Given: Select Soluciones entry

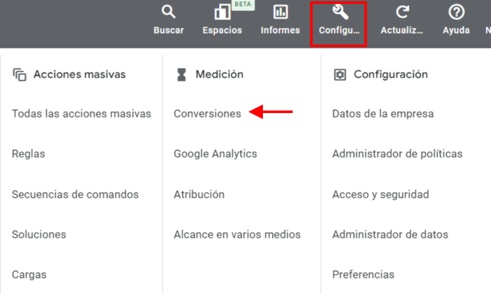Looking at the screenshot, I should click(x=39, y=235).
